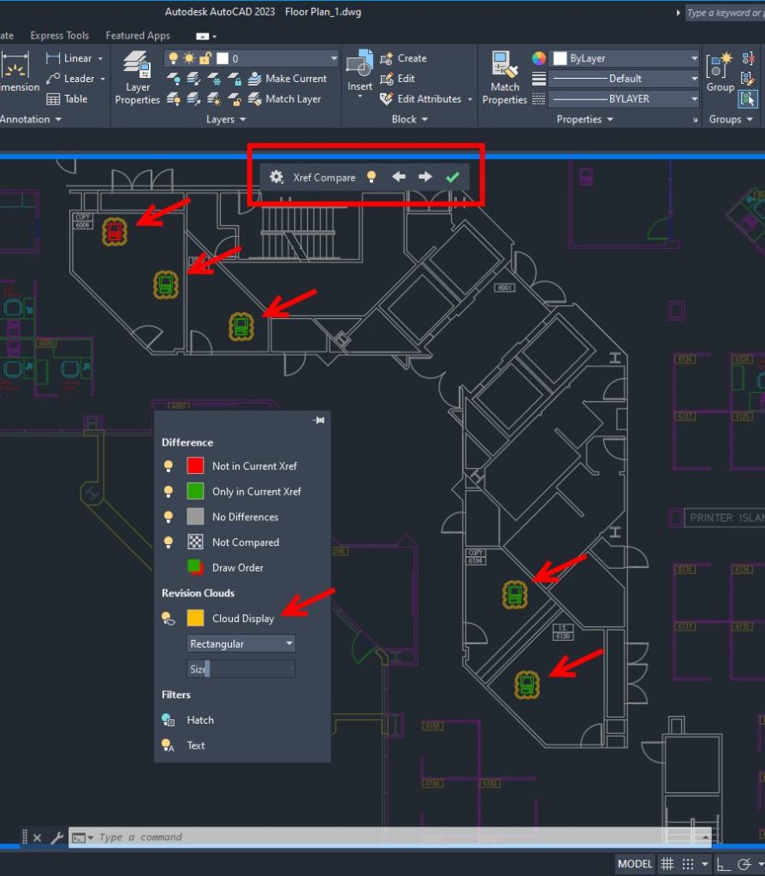Open Layer Properties manager

pyautogui.click(x=138, y=78)
